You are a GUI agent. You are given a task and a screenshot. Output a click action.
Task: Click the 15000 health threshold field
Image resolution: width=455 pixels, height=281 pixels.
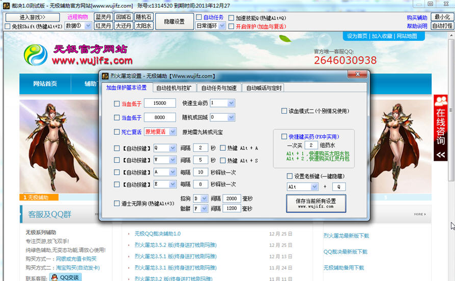tap(160, 103)
